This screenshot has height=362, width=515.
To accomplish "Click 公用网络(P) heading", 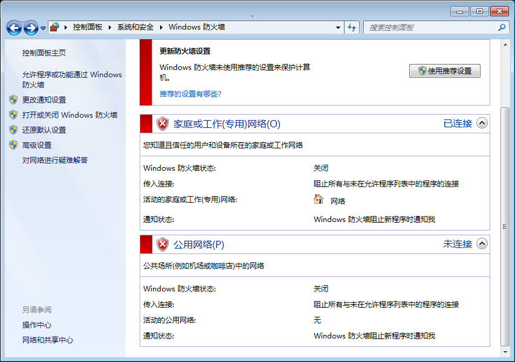I will pos(199,244).
